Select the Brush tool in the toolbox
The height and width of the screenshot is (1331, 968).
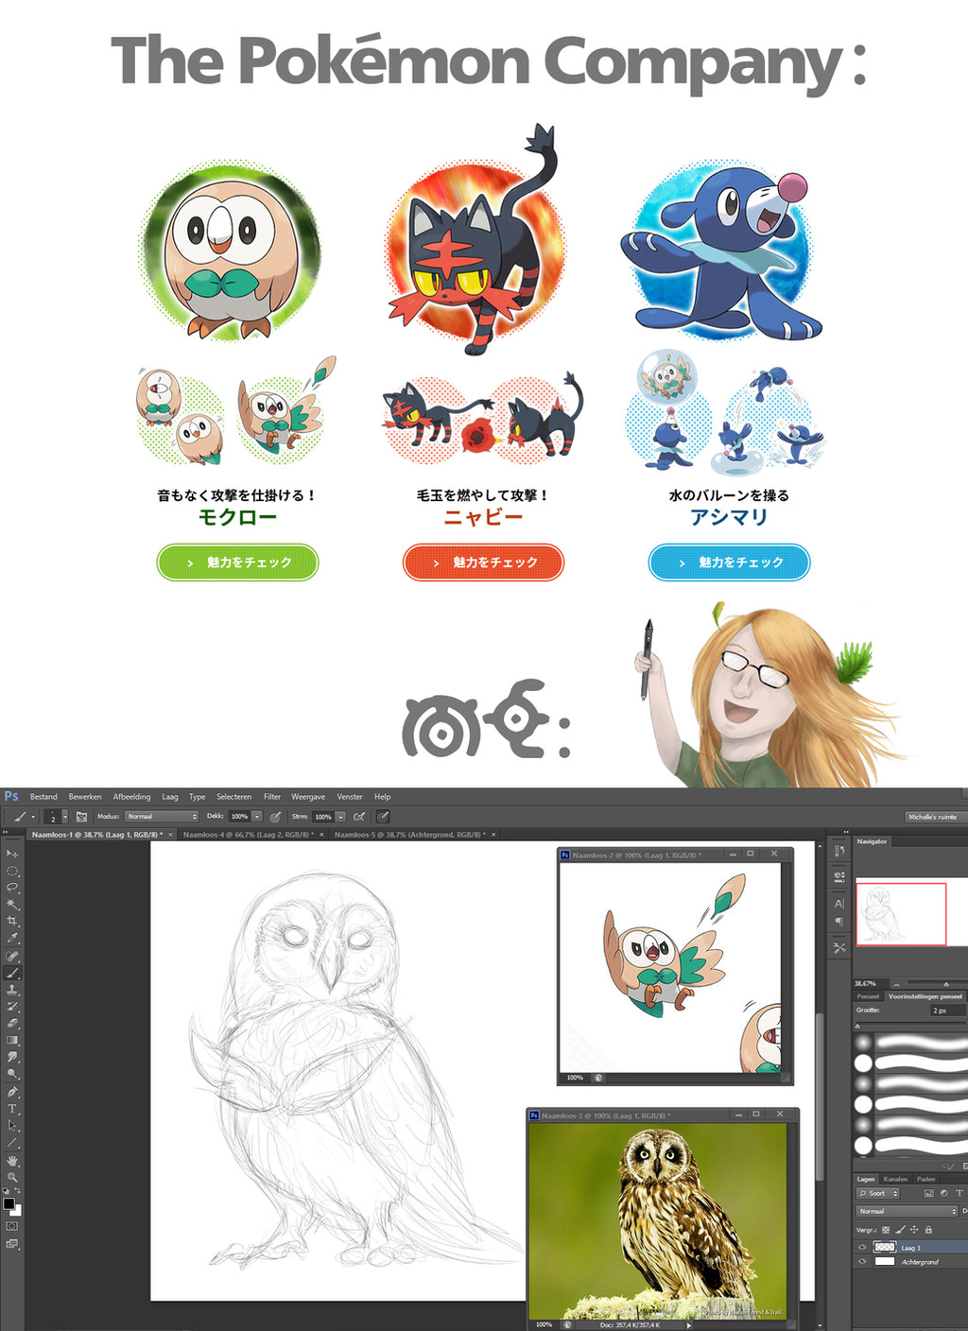[x=12, y=973]
